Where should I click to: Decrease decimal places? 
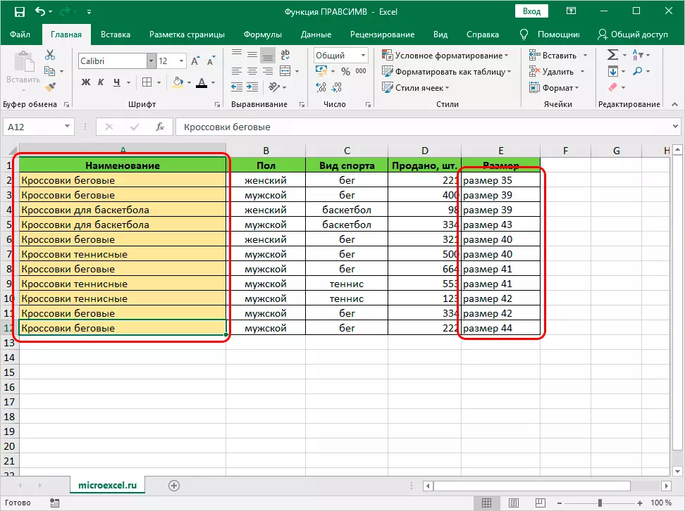tap(336, 87)
